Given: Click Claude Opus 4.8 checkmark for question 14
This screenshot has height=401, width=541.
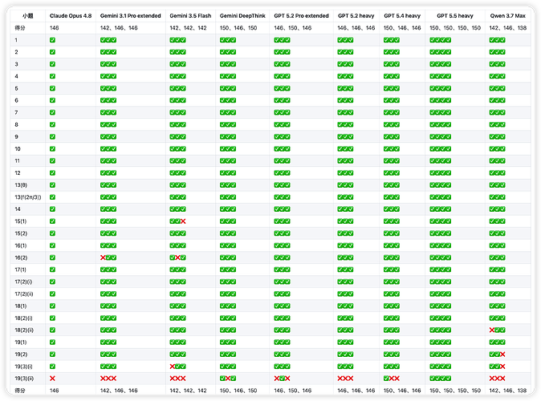Looking at the screenshot, I should [52, 209].
